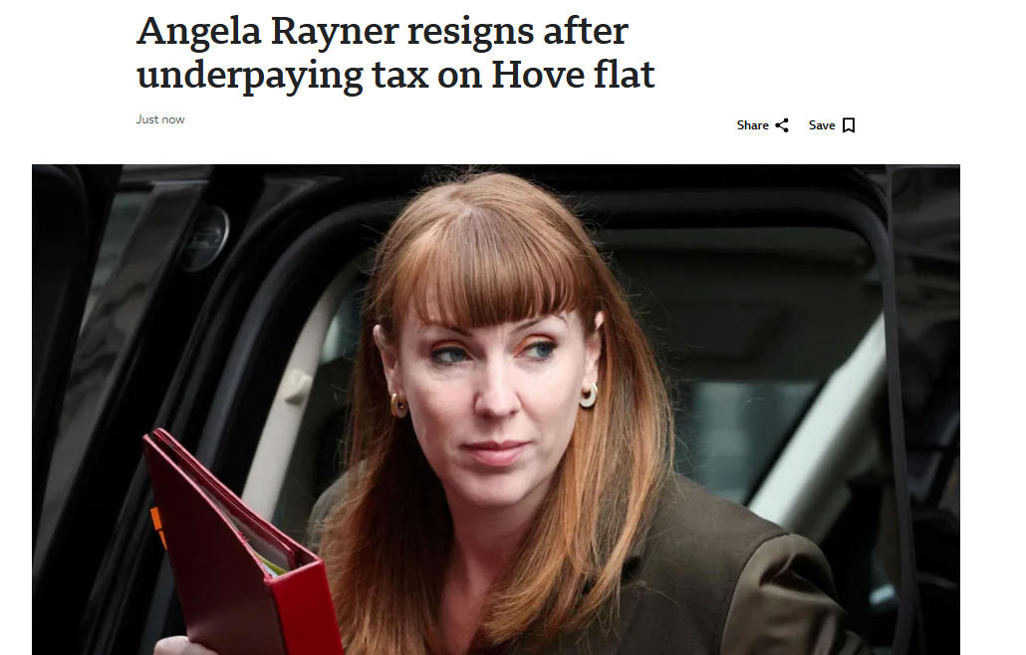Click the Save text label
This screenshot has width=1026, height=655.
pyautogui.click(x=822, y=125)
